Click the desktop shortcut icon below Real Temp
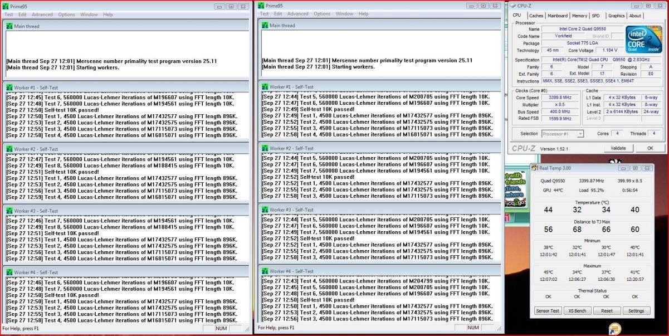The image size is (669, 336). (614, 329)
